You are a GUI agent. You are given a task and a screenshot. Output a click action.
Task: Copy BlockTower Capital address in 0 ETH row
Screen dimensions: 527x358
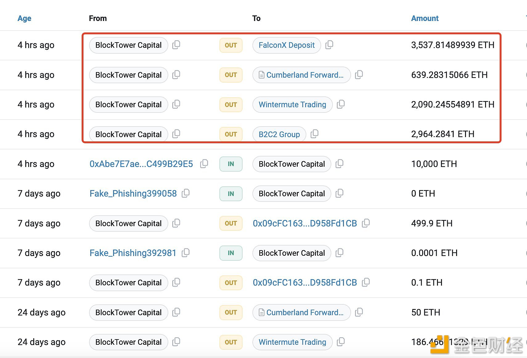pos(339,193)
